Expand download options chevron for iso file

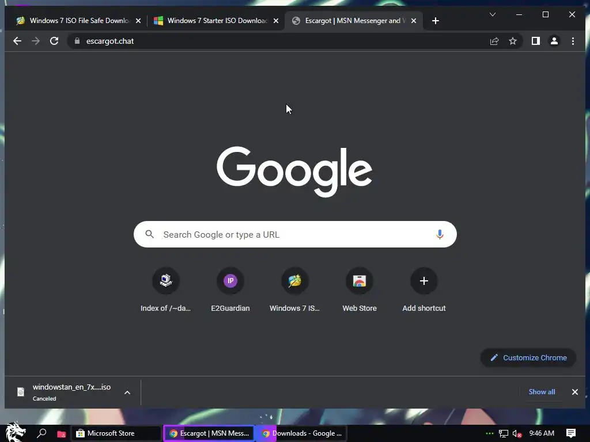coord(127,393)
